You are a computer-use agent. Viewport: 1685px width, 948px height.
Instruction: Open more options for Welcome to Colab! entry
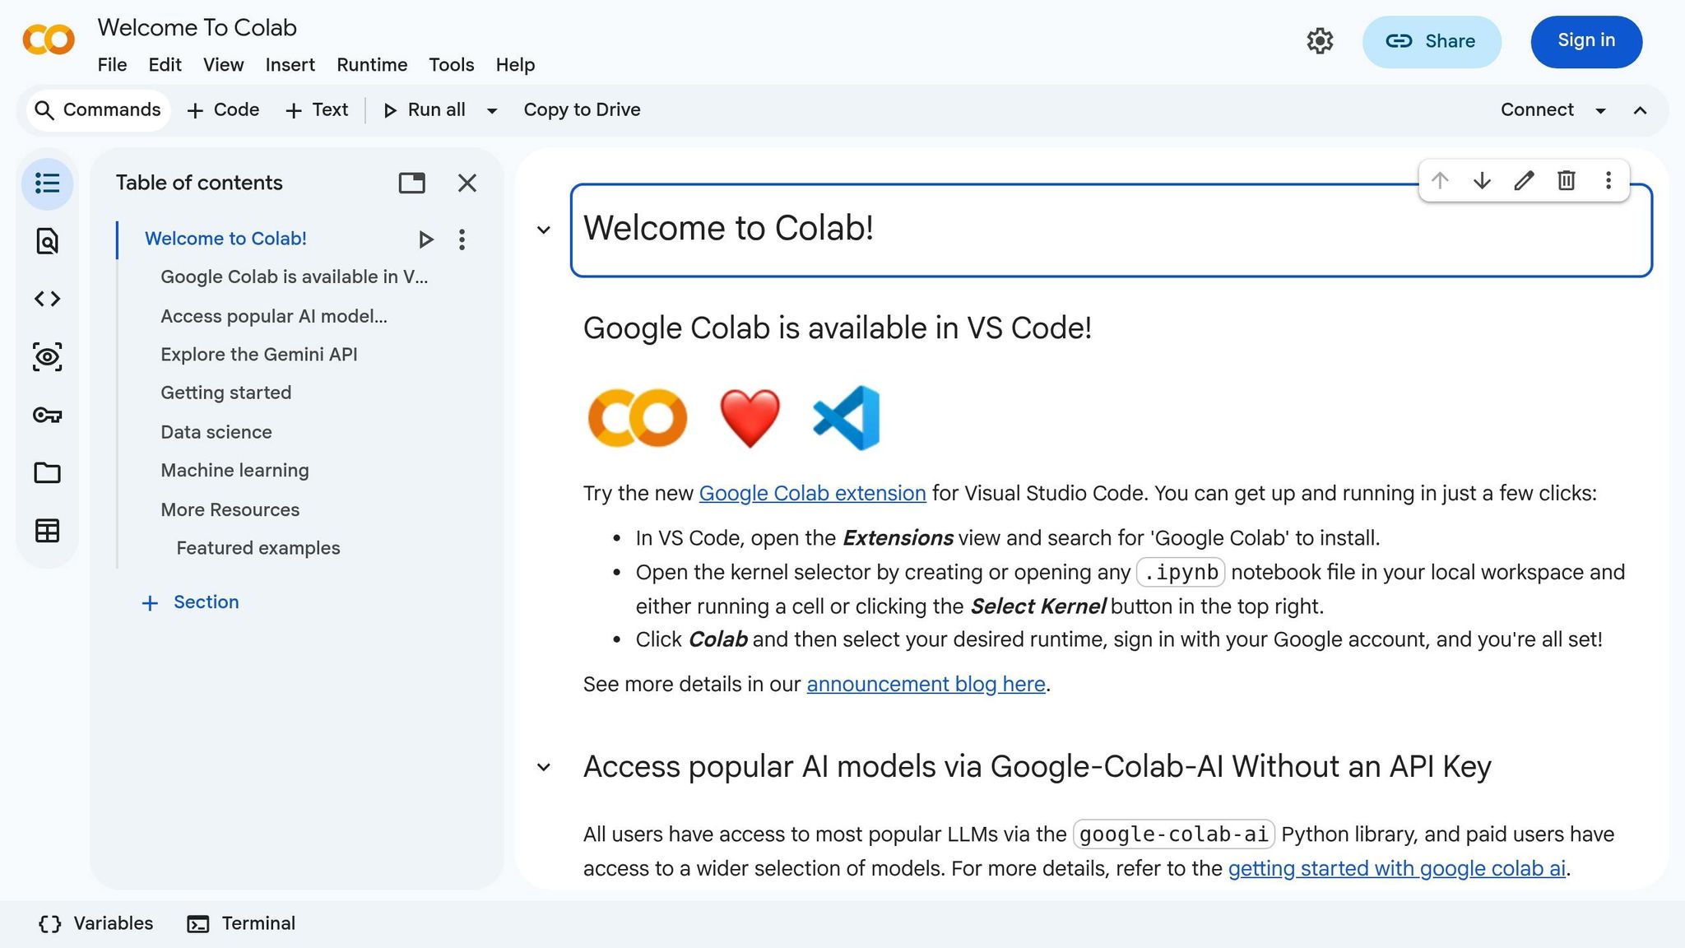(462, 239)
